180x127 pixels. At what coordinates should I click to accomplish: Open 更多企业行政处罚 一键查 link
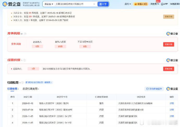tap(39, 82)
